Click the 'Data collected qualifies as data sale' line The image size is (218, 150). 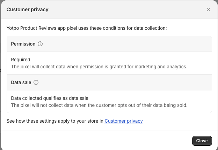50,98
